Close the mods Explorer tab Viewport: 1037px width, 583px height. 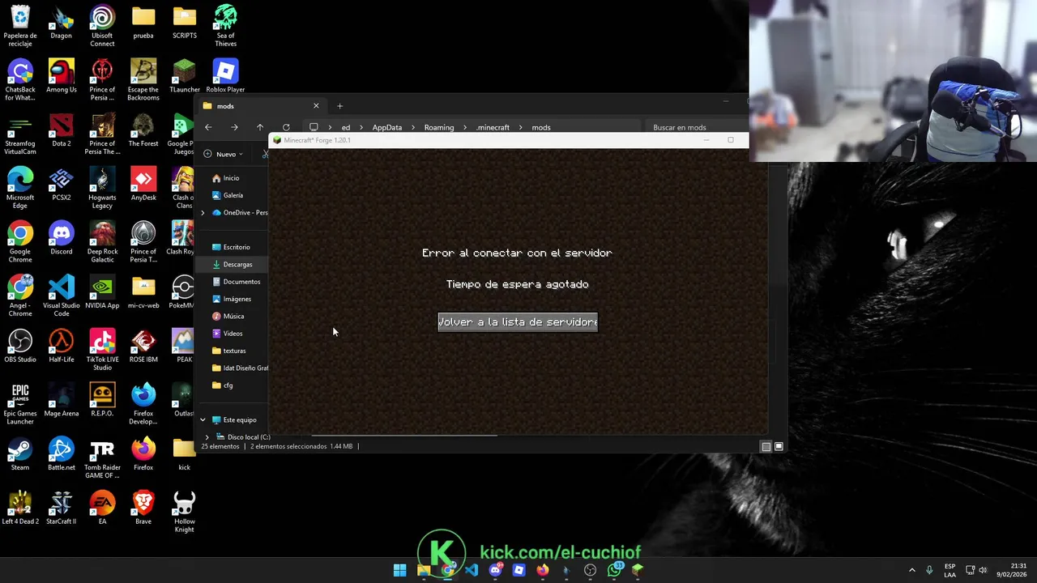316,106
